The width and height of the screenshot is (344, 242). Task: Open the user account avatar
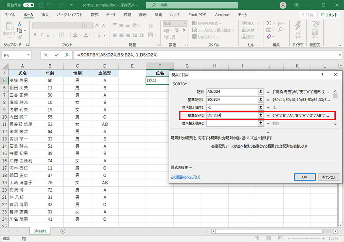point(283,5)
